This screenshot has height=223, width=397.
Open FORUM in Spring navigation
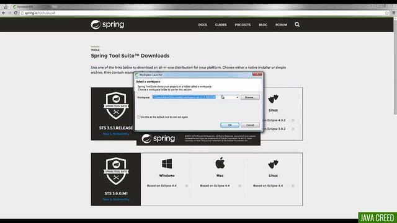(x=281, y=25)
